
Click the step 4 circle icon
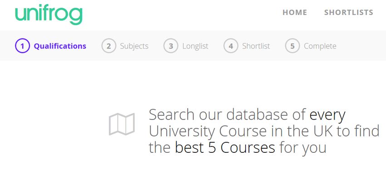(231, 46)
